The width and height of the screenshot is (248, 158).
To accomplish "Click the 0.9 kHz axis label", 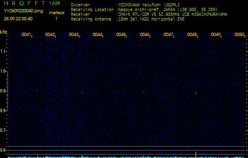I will coord(3,91).
